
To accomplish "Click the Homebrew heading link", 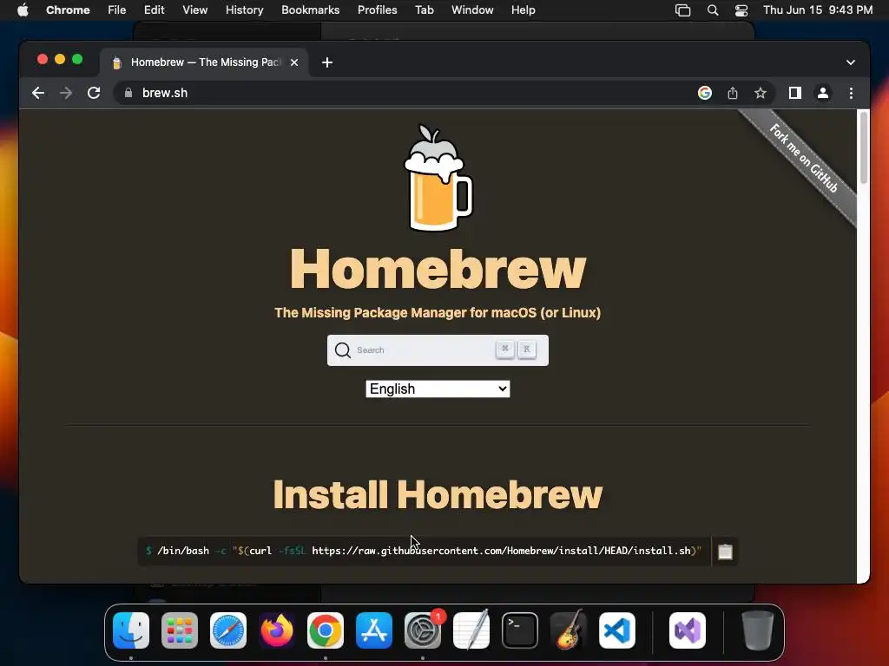I will [x=438, y=269].
